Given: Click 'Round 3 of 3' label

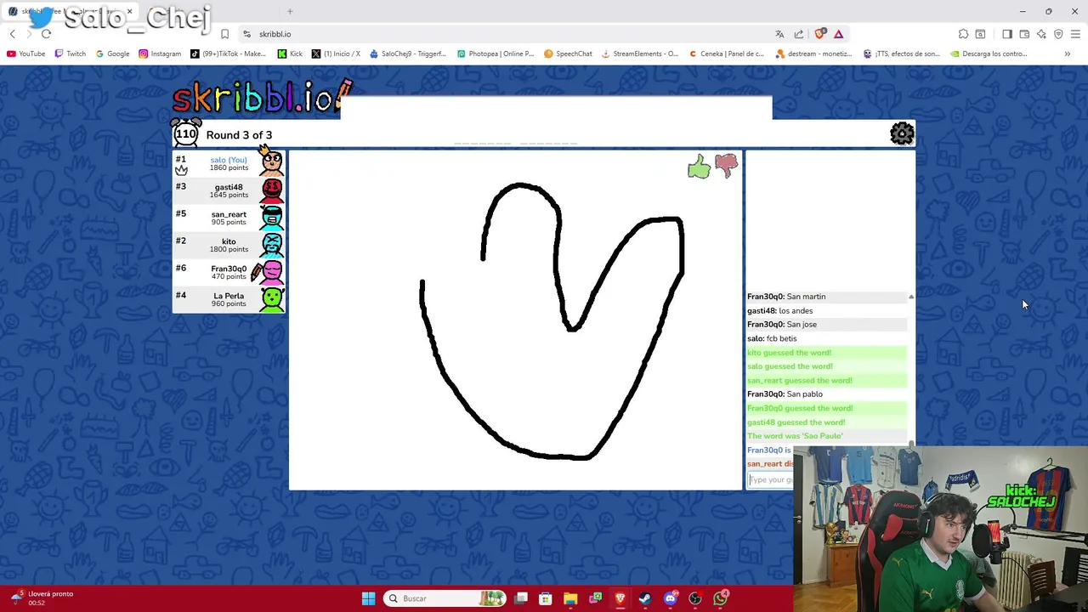Looking at the screenshot, I should [239, 135].
